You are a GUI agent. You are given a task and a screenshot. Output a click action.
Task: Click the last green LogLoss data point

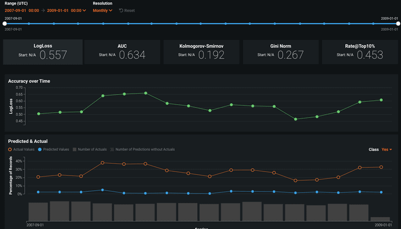point(381,100)
